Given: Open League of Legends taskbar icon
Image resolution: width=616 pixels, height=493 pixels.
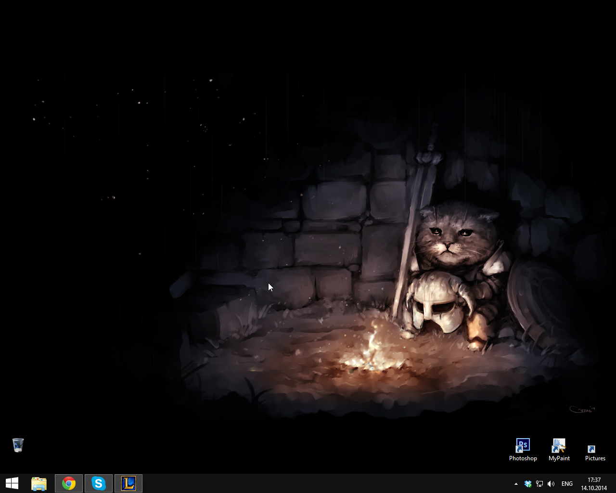Looking at the screenshot, I should pos(128,483).
